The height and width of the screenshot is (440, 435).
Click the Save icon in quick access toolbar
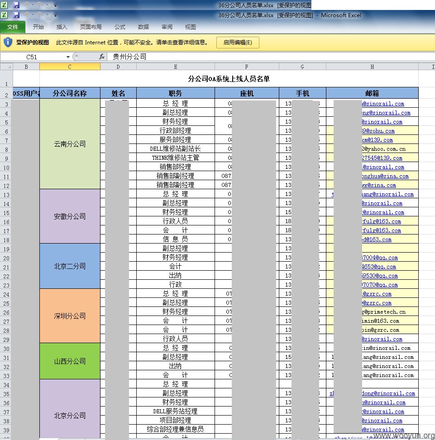pos(16,15)
